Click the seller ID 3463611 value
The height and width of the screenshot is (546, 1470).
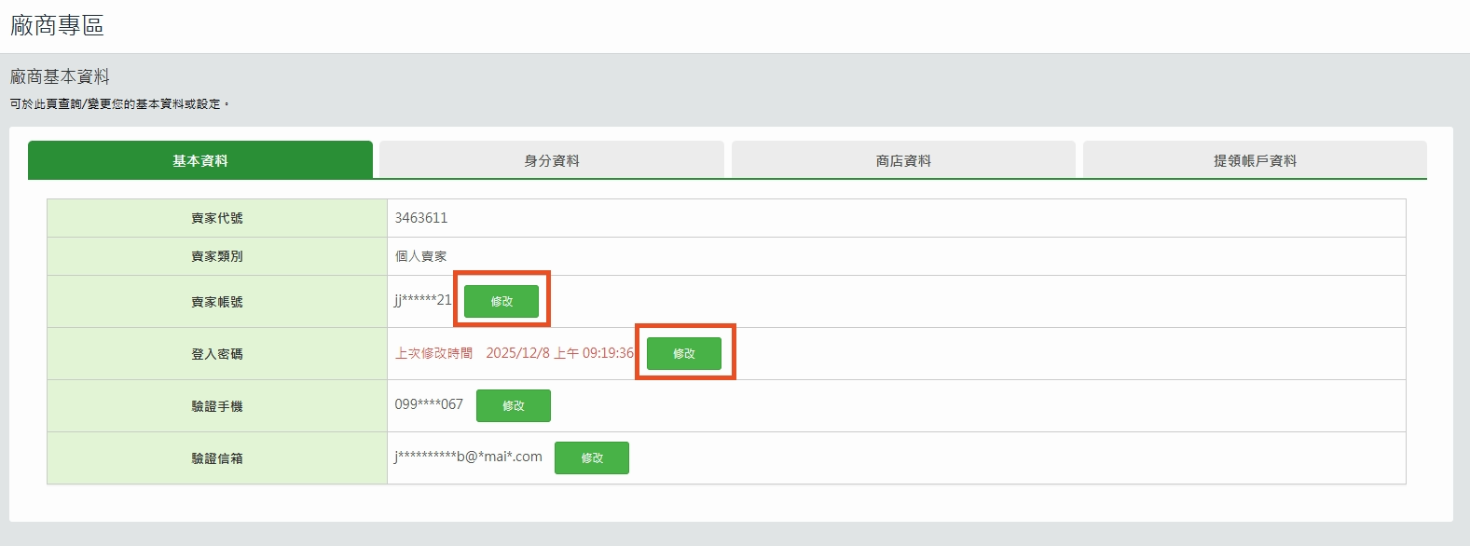click(421, 218)
